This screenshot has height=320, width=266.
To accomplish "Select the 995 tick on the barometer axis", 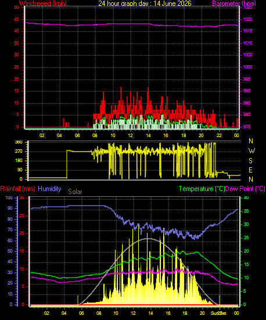I will coord(247,79).
